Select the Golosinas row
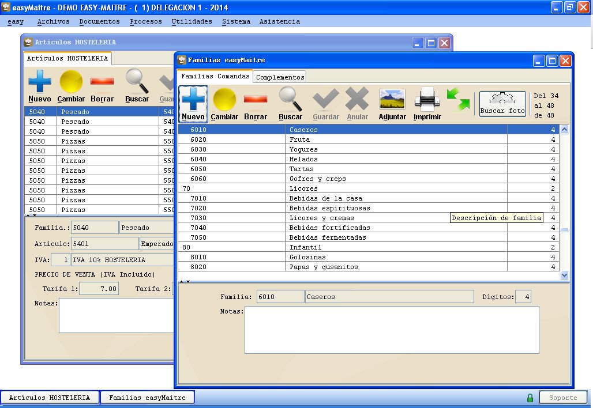593x408 pixels. (x=369, y=257)
